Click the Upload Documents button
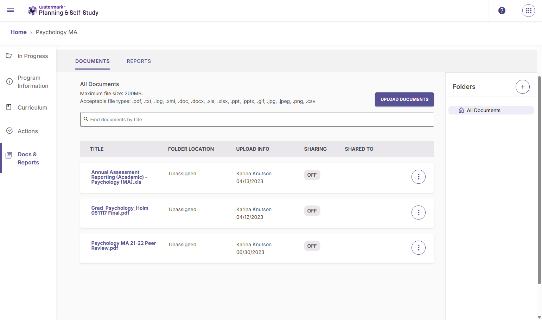Viewport: 542px width, 320px height. (x=404, y=99)
